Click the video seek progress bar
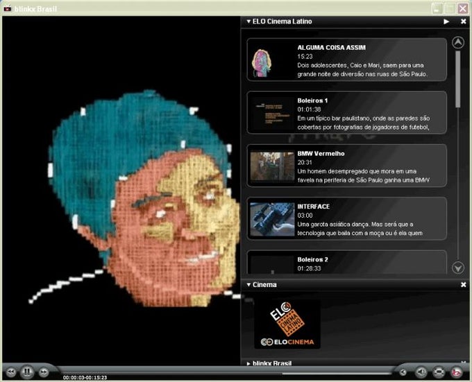 226,373
